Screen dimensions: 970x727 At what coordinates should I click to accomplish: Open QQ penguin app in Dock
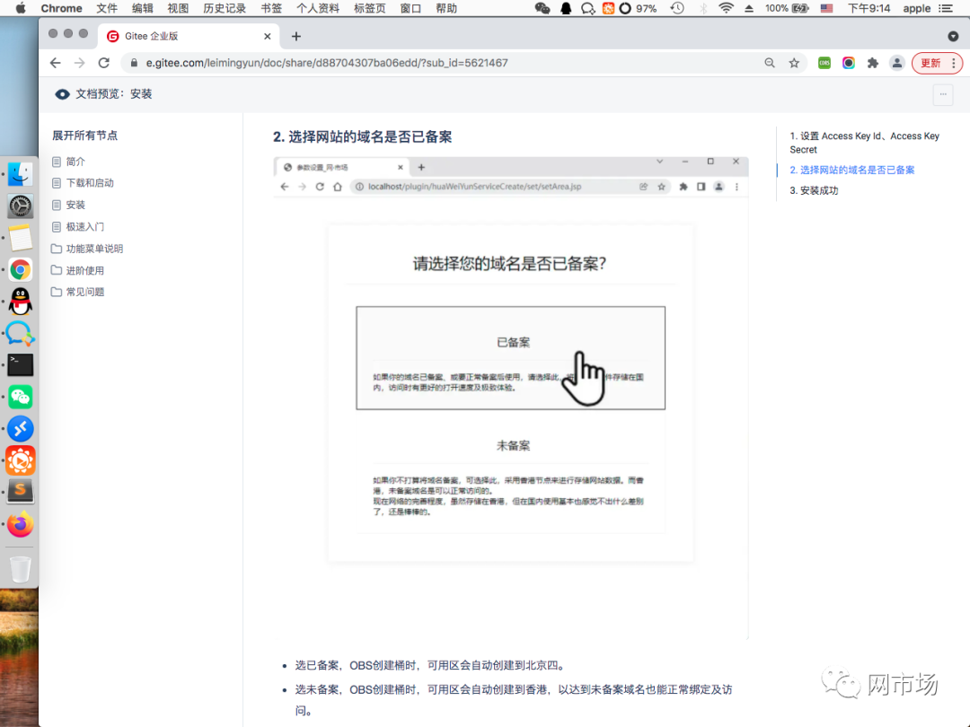click(20, 302)
